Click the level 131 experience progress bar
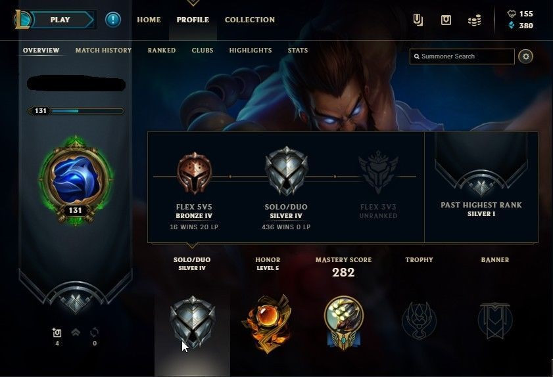Screen dimensions: 553x377 pos(76,111)
